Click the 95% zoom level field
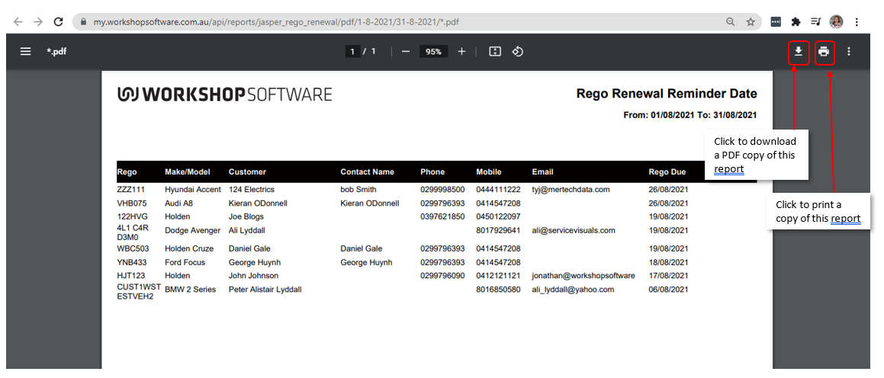884x378 pixels. (433, 51)
